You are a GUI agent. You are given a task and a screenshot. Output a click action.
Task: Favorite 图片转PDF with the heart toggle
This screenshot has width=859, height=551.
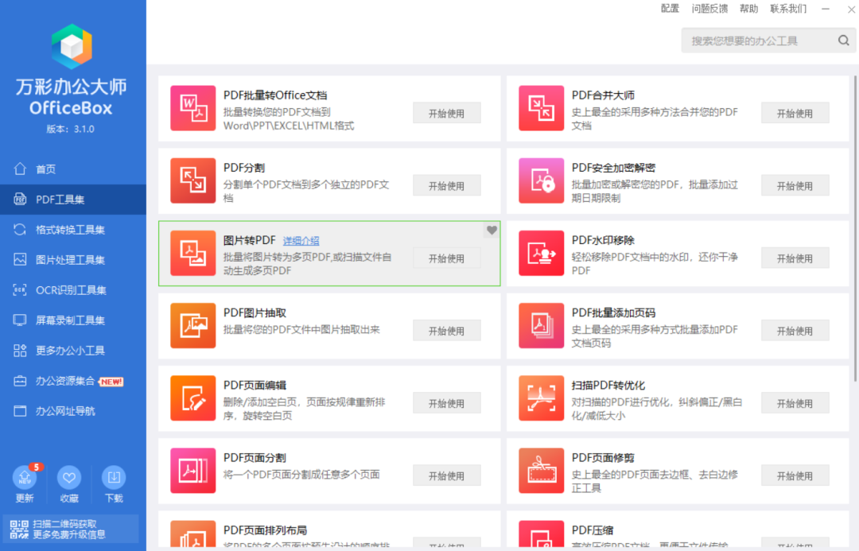point(492,230)
